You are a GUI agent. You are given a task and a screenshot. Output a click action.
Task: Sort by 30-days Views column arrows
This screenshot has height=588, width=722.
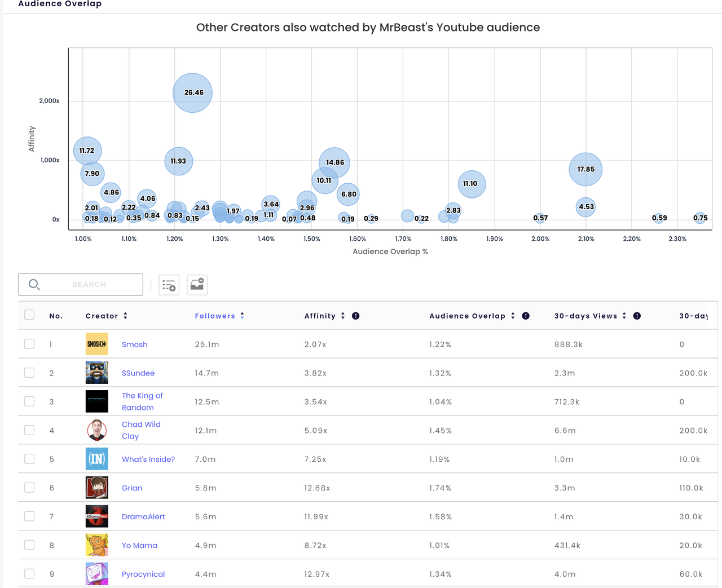coord(624,316)
